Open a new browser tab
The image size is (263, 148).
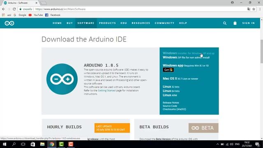(x=44, y=3)
